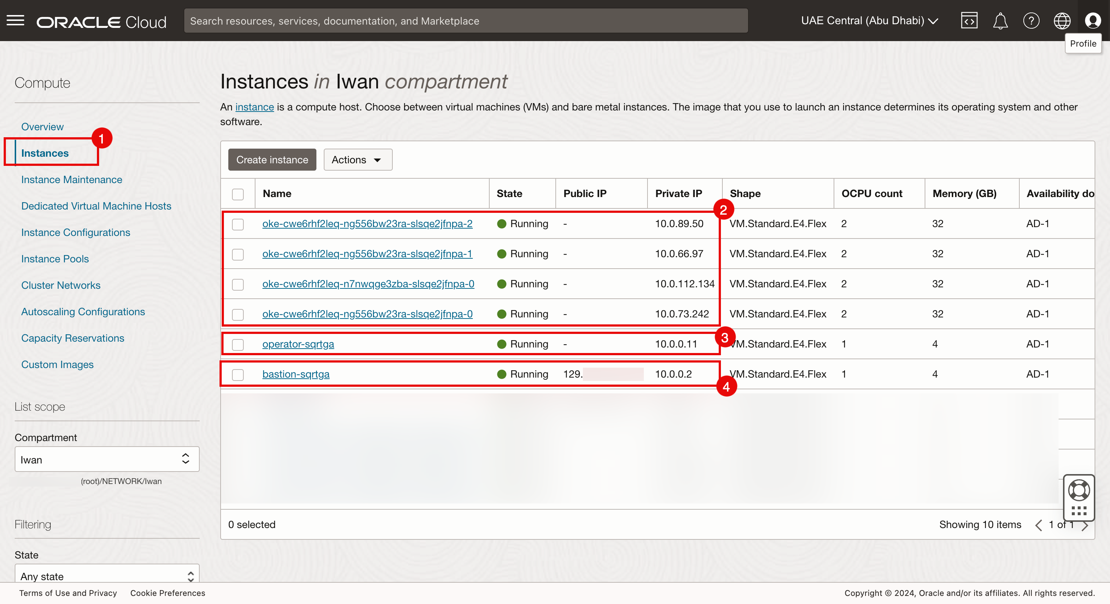Tick the bastion-sqrtga row checkbox
This screenshot has width=1110, height=604.
[238, 374]
